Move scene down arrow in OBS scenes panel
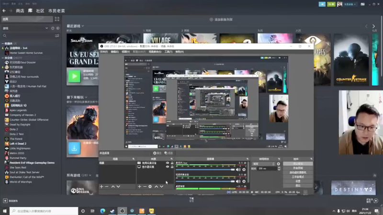 pos(118,187)
